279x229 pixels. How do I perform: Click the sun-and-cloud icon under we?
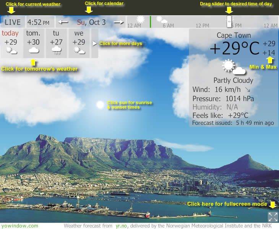tap(79, 50)
